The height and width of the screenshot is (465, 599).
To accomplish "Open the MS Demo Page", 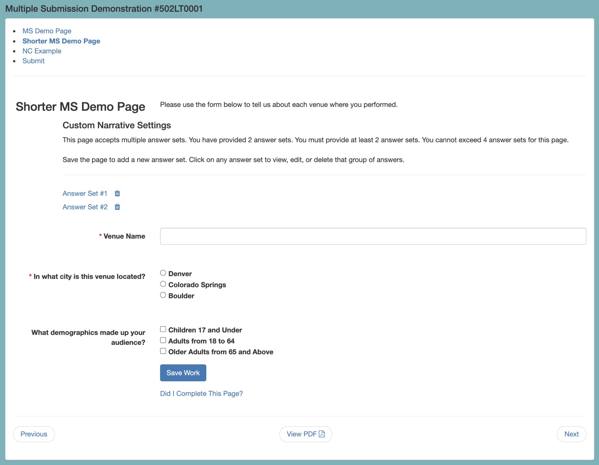I will point(47,31).
